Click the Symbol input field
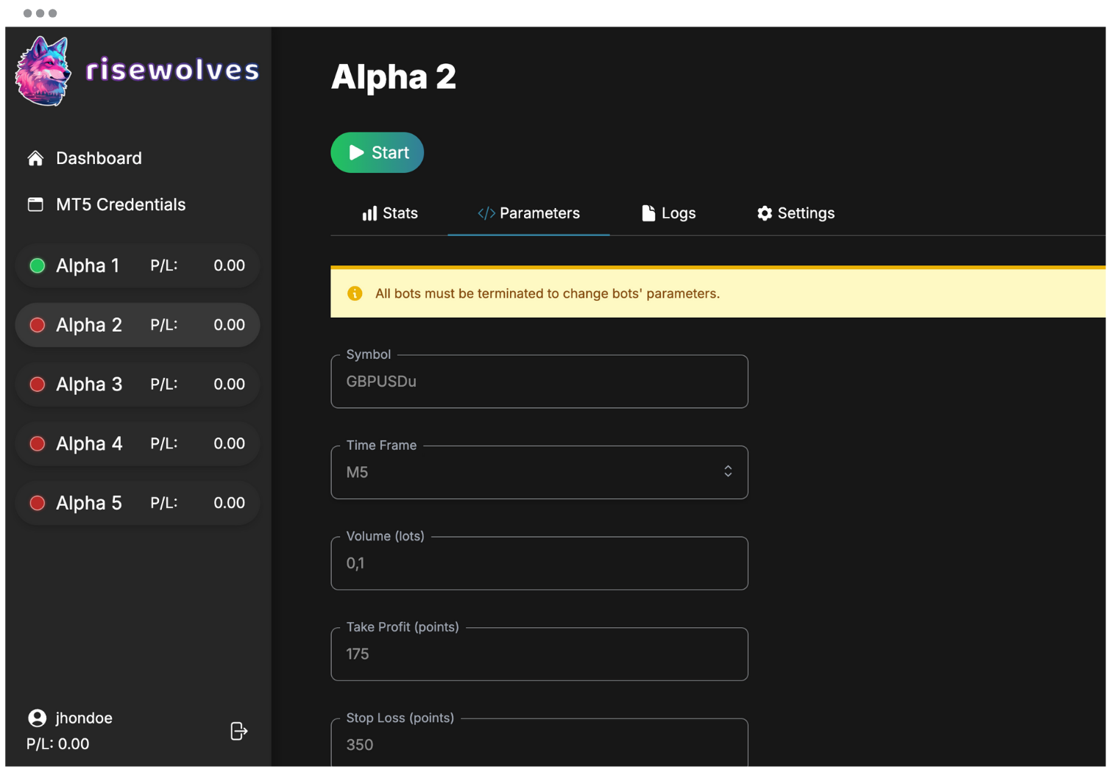The image size is (1112, 772). 539,382
